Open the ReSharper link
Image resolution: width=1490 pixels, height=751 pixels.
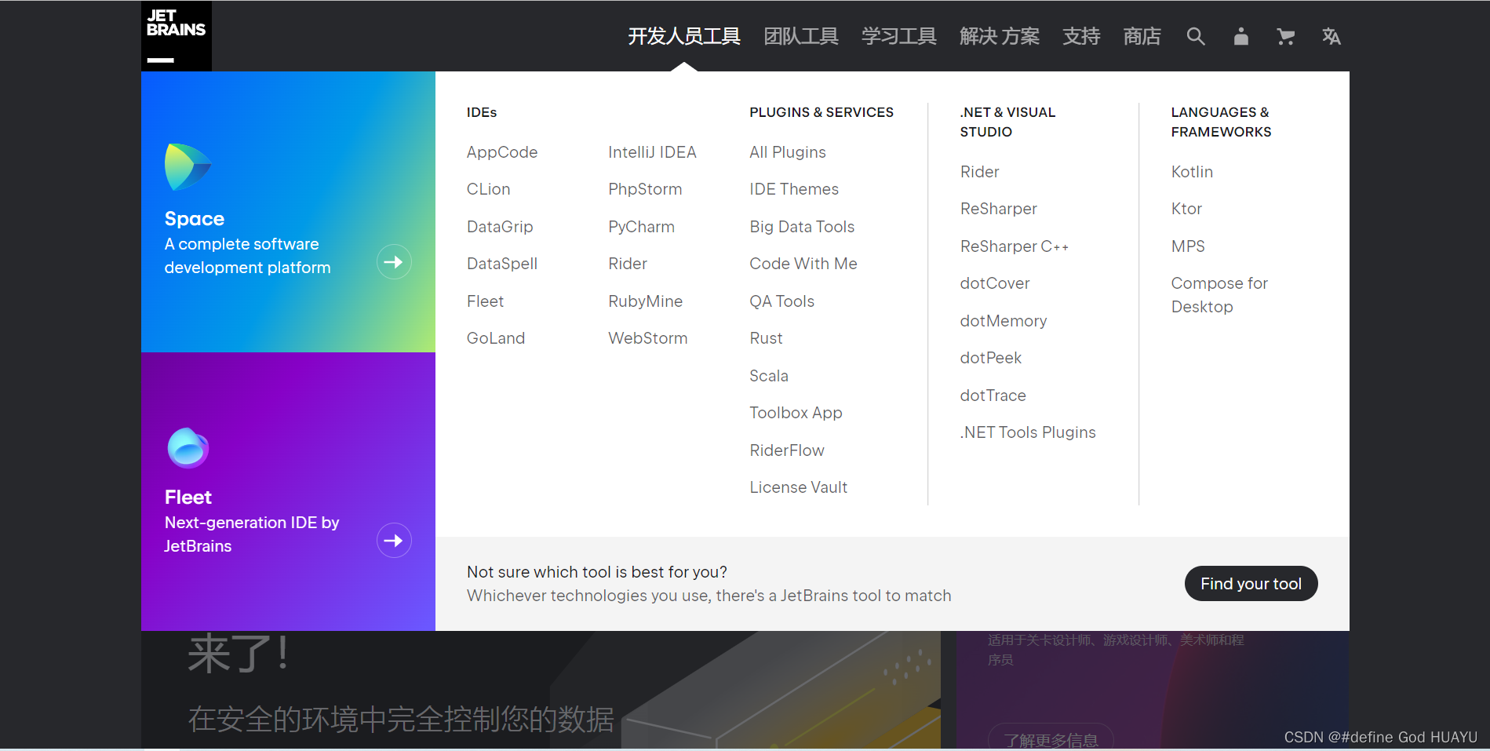(998, 209)
